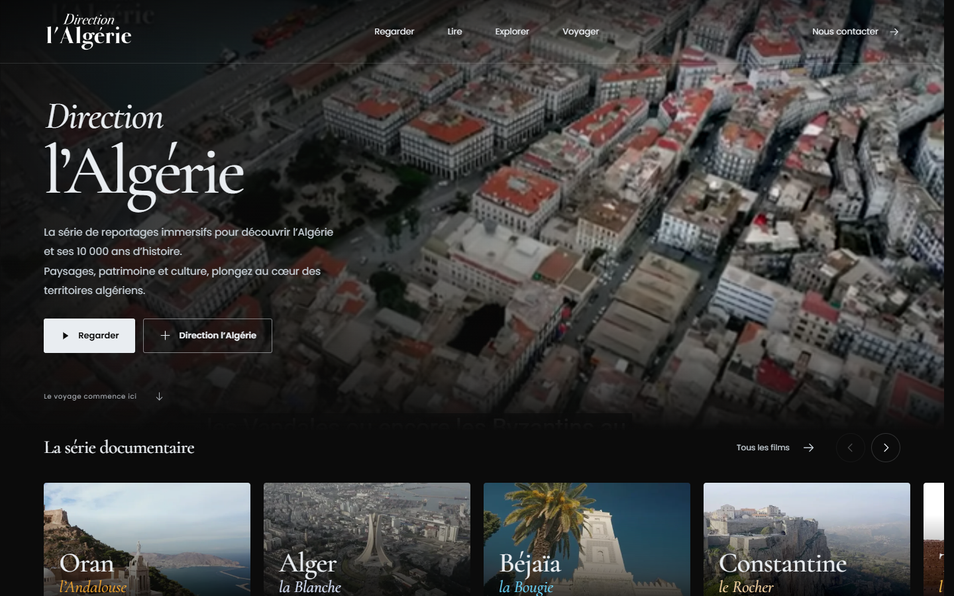Select Explorer in the navigation bar
This screenshot has height=596, width=954.
click(x=512, y=32)
